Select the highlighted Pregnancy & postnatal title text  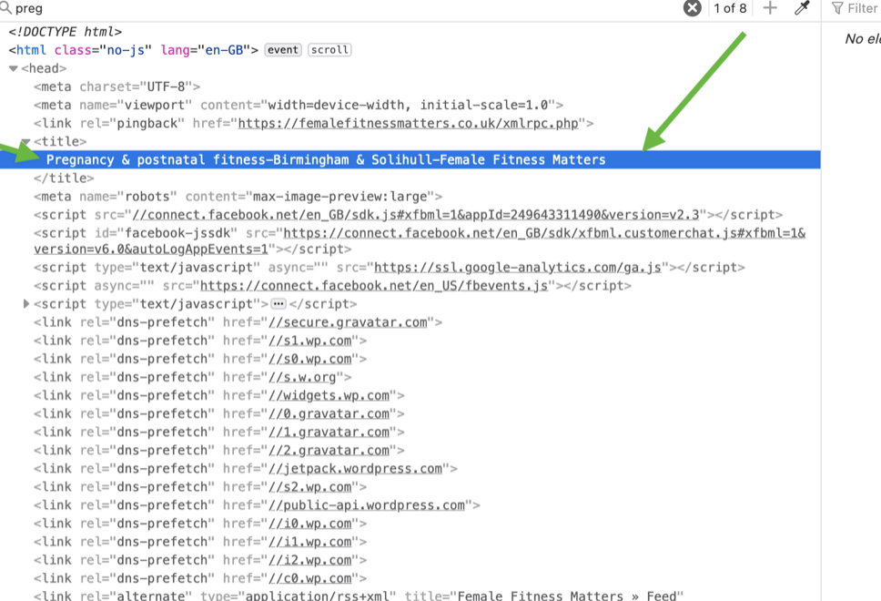(326, 159)
